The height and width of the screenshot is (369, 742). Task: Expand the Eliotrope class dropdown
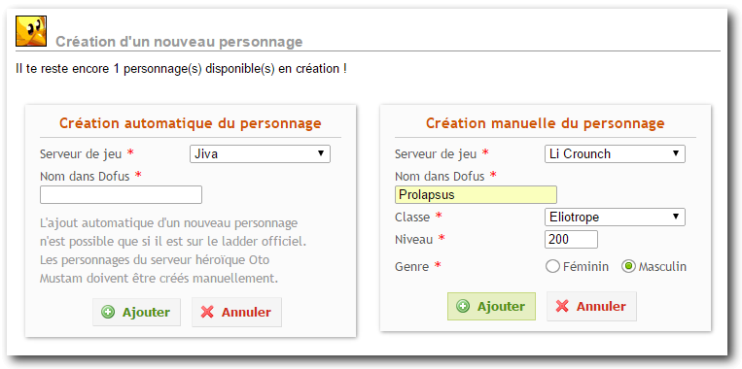[x=615, y=218]
